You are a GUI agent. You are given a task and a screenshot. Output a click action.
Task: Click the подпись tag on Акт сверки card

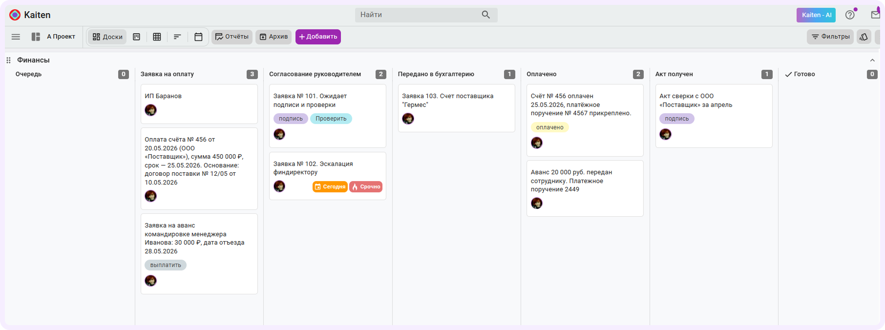coord(677,119)
